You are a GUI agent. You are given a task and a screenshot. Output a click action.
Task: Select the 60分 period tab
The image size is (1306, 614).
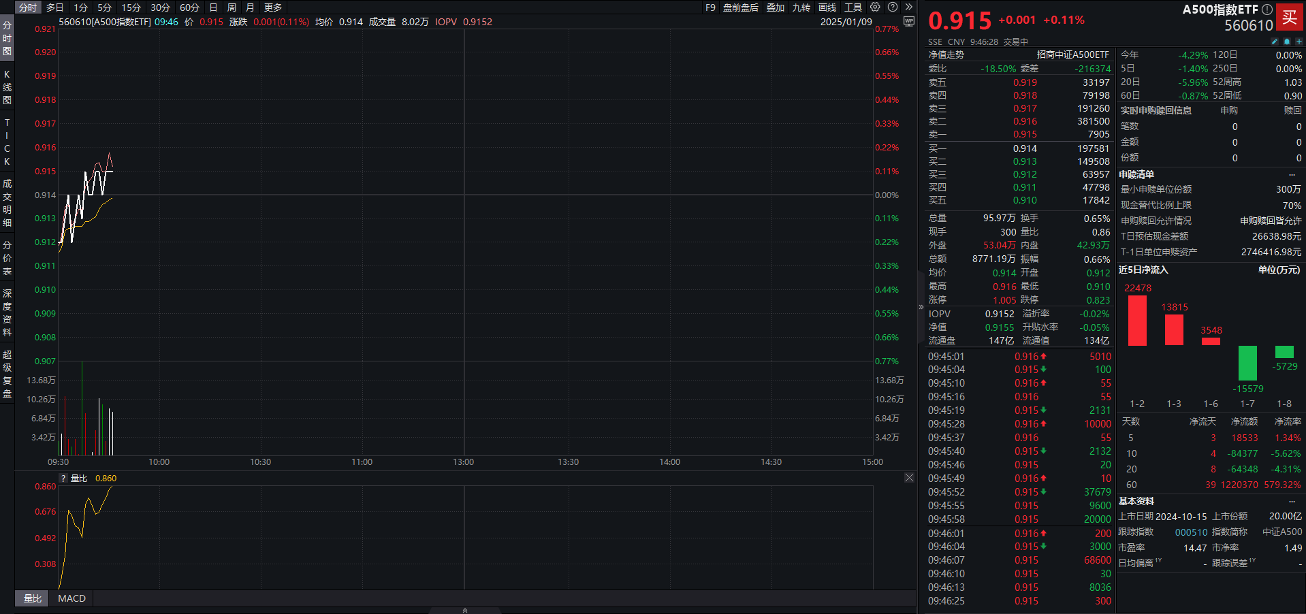click(x=189, y=7)
